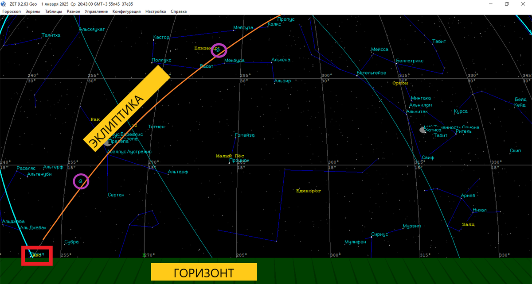Viewport: 532px width, 284px height.
Task: Select the star label Мекбуда
Action: click(x=234, y=60)
